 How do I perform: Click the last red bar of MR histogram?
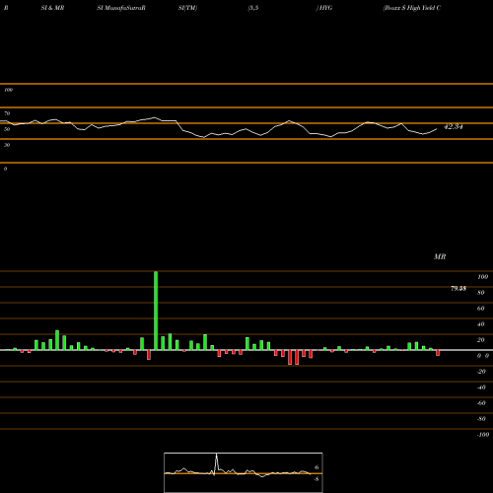438,353
